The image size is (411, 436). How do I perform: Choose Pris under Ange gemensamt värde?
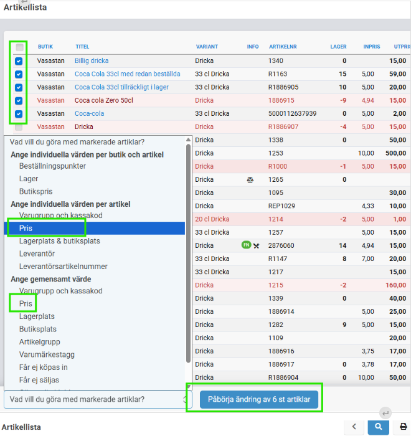pyautogui.click(x=26, y=304)
